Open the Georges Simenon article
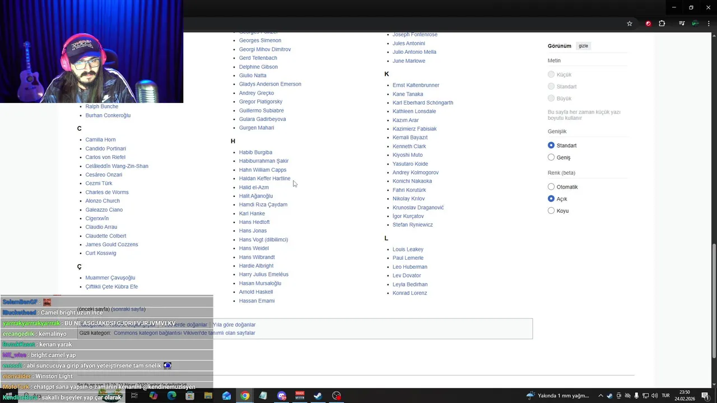 coord(260,40)
